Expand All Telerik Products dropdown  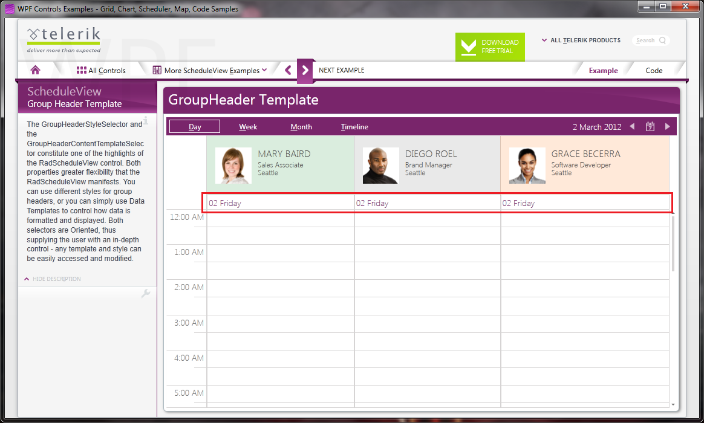[x=581, y=40]
